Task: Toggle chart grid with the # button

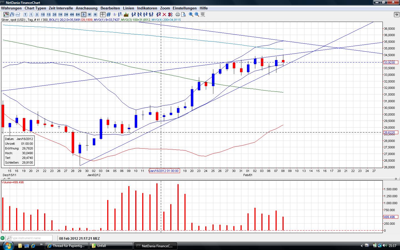Action: coord(109,14)
